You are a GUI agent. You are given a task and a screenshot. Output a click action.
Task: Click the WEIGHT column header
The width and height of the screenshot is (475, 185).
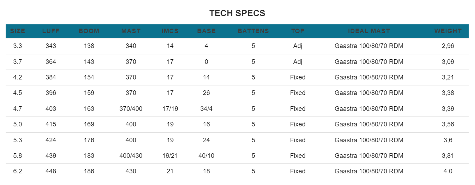coord(448,31)
